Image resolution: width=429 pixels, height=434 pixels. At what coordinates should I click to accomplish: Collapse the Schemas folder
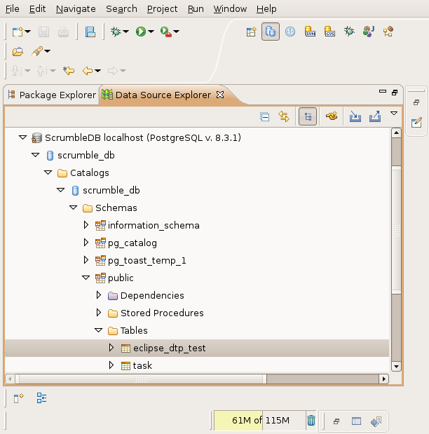pos(74,208)
